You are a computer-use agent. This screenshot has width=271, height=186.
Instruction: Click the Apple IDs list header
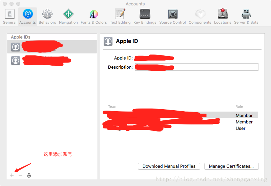21,37
